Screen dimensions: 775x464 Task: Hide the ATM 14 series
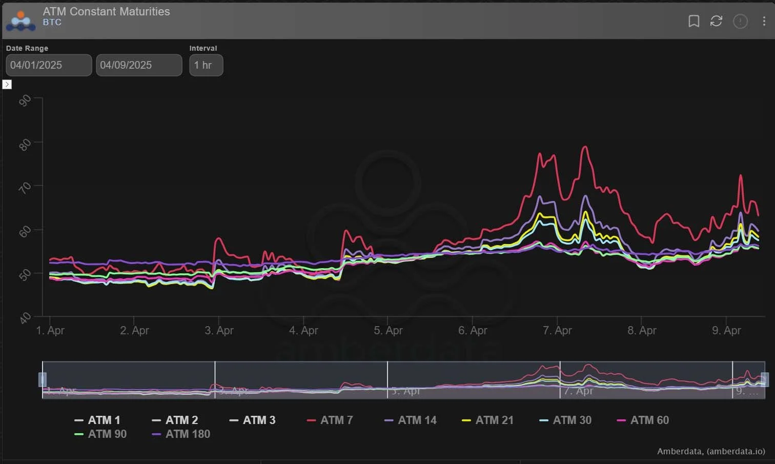410,420
